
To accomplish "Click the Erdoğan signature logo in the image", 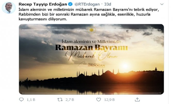I will [92, 64].
